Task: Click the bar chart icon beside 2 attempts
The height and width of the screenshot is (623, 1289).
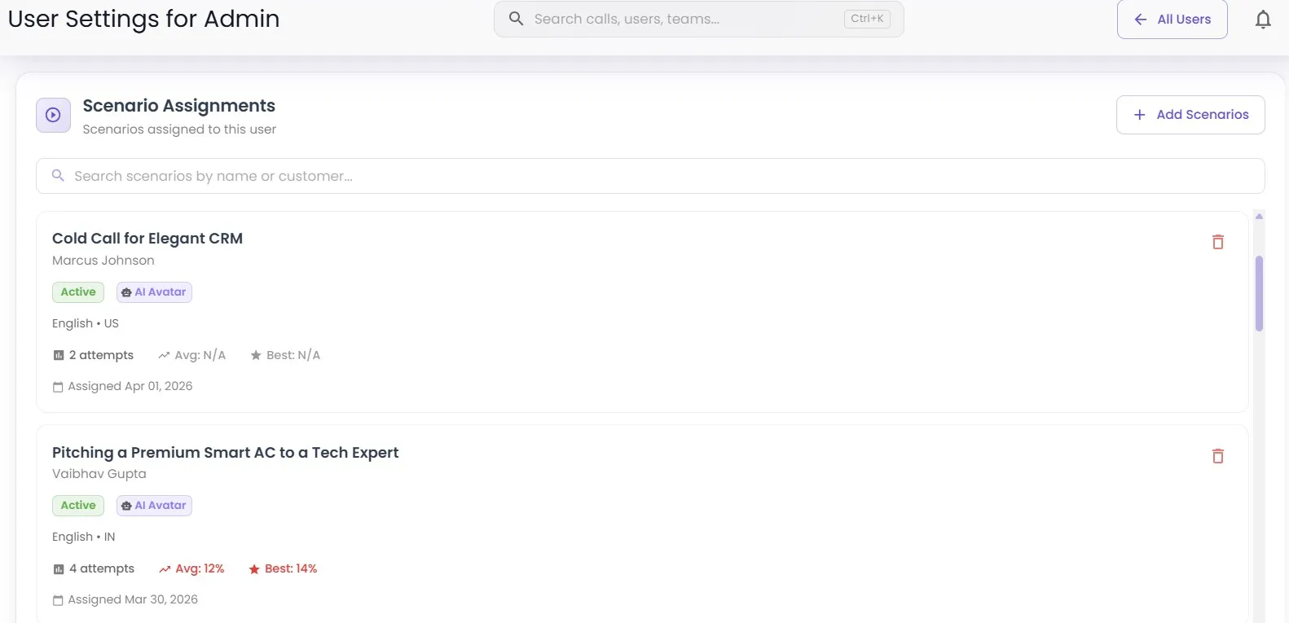Action: pyautogui.click(x=59, y=356)
